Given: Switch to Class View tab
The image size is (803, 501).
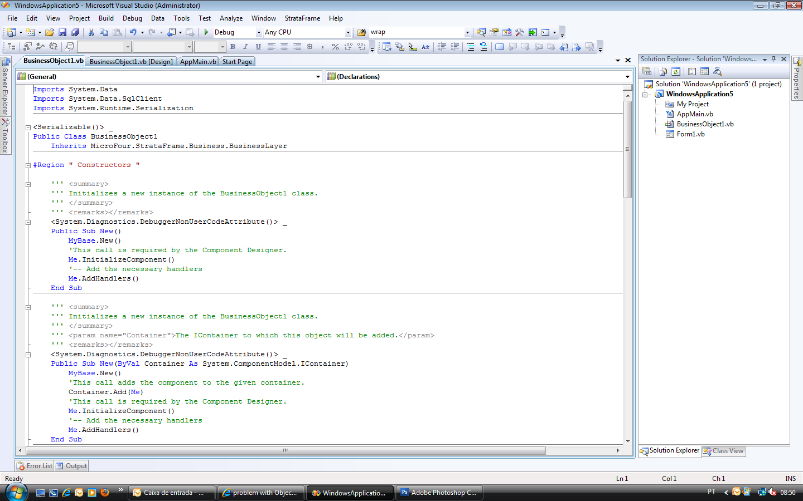Looking at the screenshot, I should point(723,451).
